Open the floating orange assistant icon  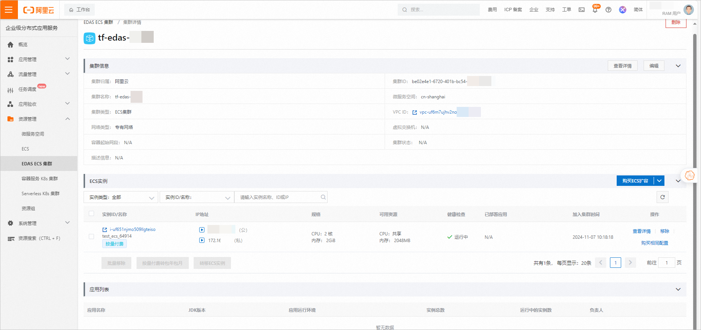690,175
